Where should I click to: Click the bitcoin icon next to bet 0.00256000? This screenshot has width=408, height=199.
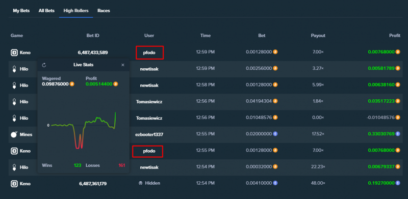[x=275, y=68]
